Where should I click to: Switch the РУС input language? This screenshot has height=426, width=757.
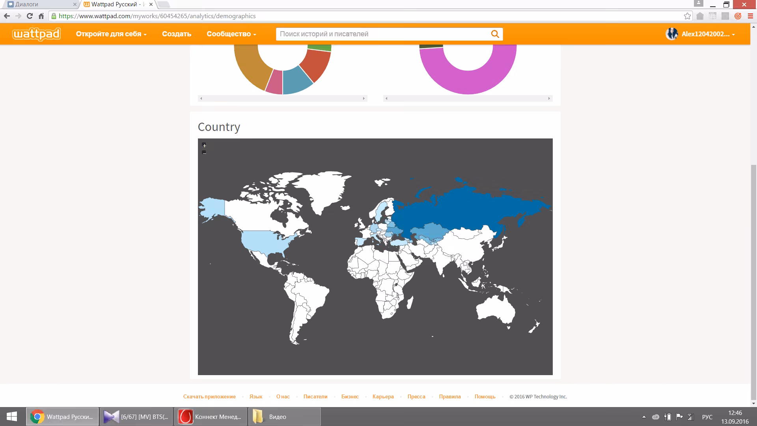click(x=707, y=417)
